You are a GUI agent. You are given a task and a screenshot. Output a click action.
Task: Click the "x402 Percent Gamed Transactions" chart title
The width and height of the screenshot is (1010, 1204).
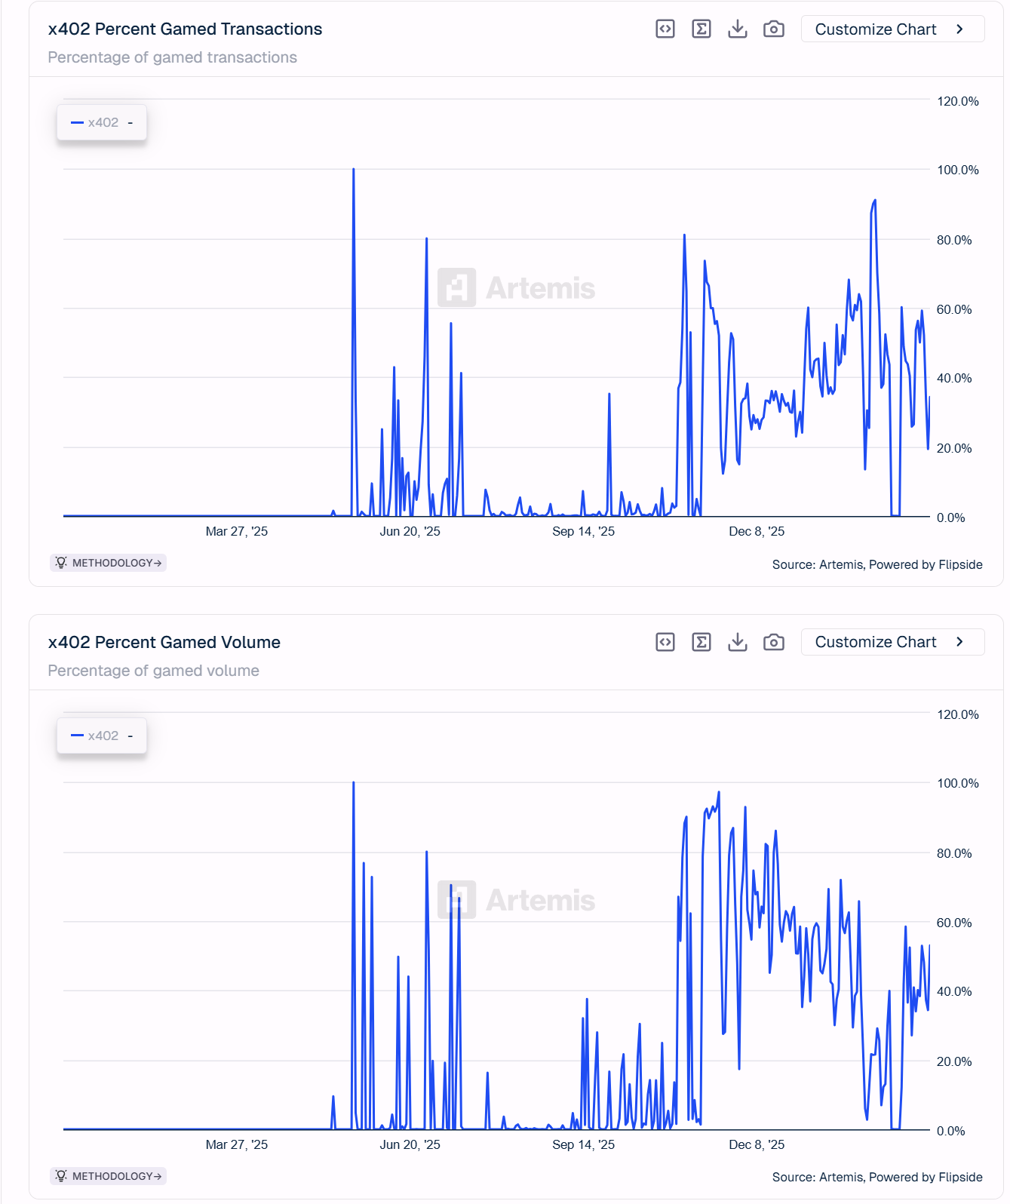coord(185,29)
